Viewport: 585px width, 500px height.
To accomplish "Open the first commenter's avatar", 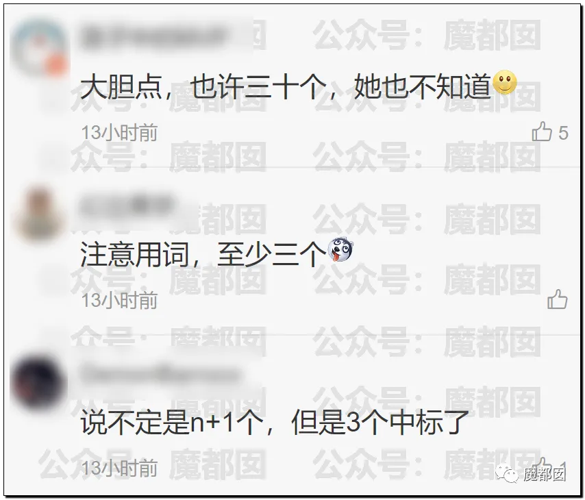I will pos(39,49).
